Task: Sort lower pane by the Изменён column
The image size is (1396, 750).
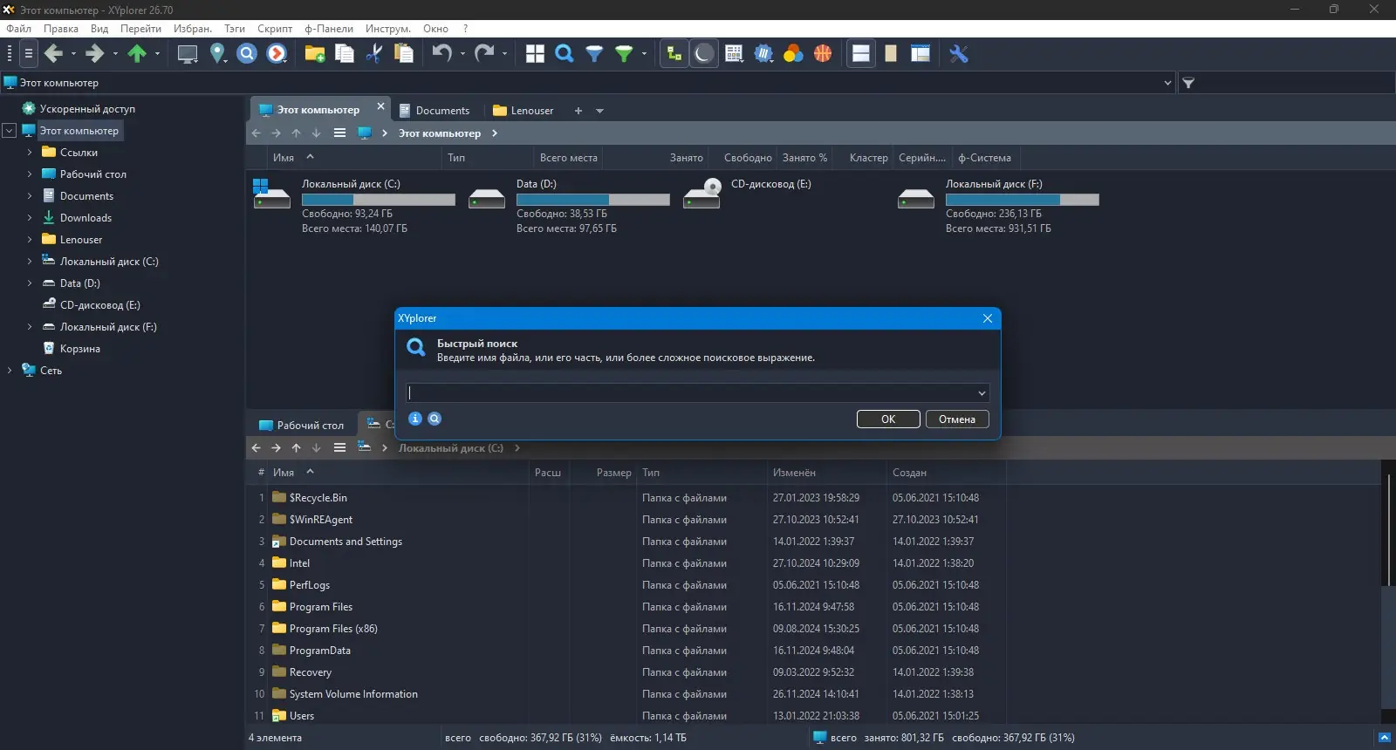Action: tap(826, 473)
